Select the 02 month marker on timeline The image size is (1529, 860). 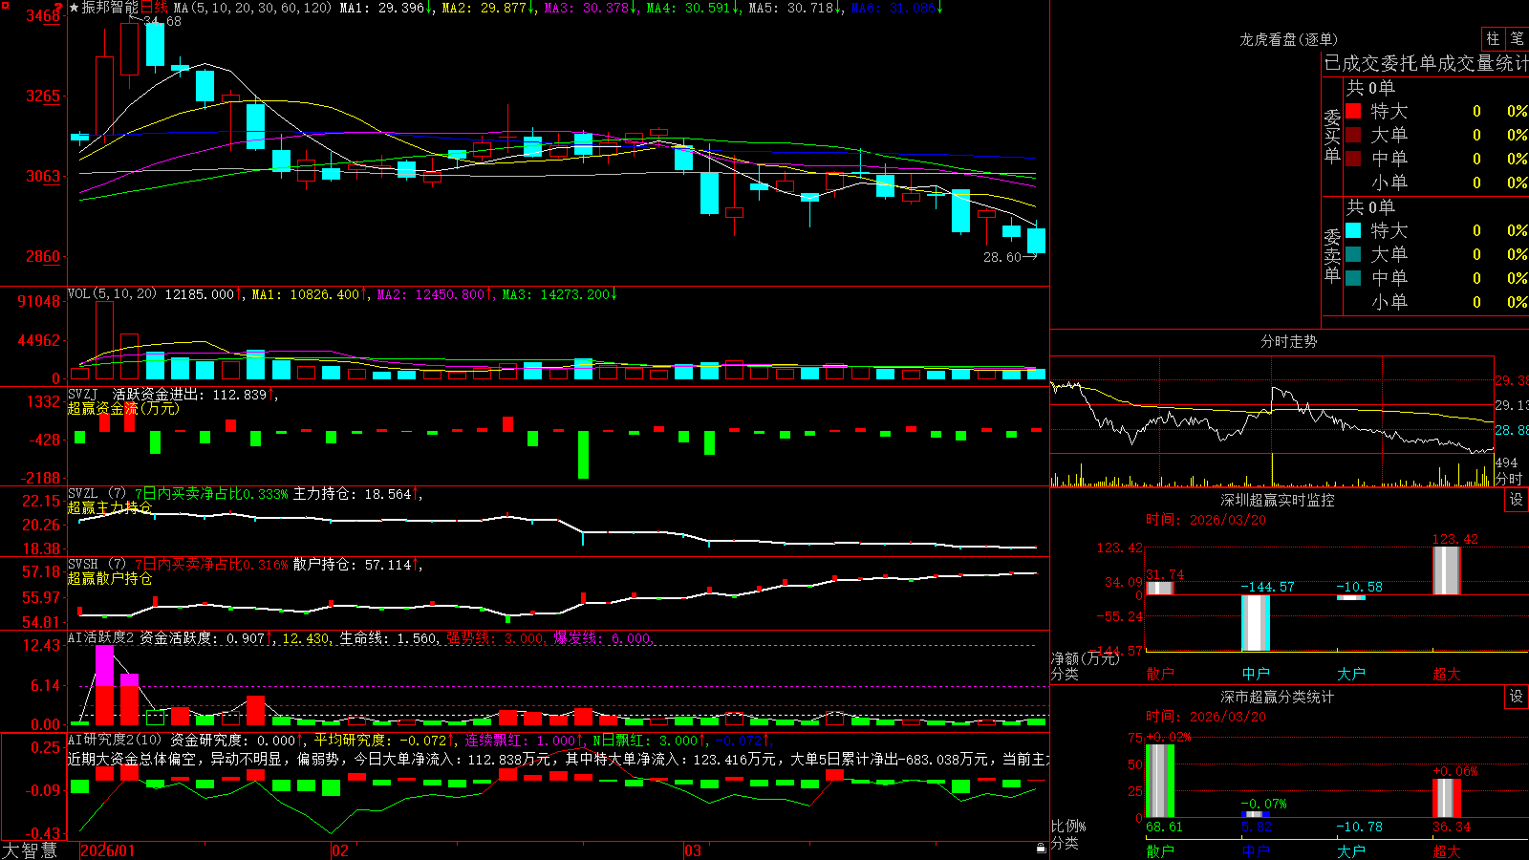[x=340, y=850]
